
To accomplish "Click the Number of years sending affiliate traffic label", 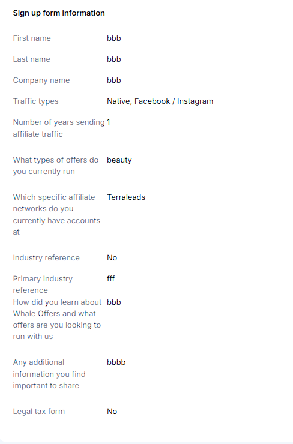I will pos(59,128).
